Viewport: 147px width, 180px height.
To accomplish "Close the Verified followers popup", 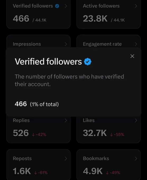I will click(132, 56).
